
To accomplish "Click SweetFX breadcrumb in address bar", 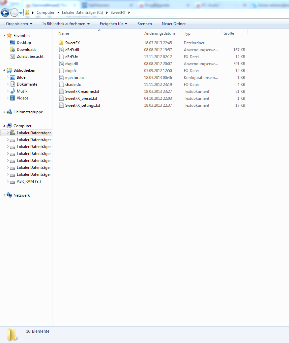I will (118, 13).
